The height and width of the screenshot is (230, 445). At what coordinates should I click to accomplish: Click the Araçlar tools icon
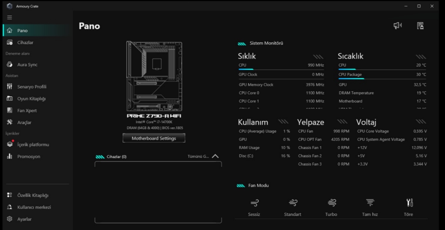click(x=10, y=122)
